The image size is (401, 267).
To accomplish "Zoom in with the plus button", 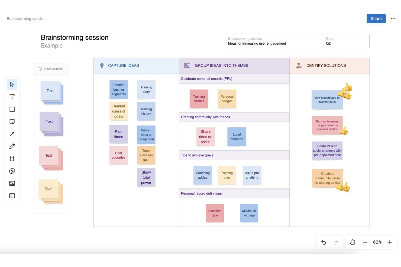I will click(x=390, y=242).
